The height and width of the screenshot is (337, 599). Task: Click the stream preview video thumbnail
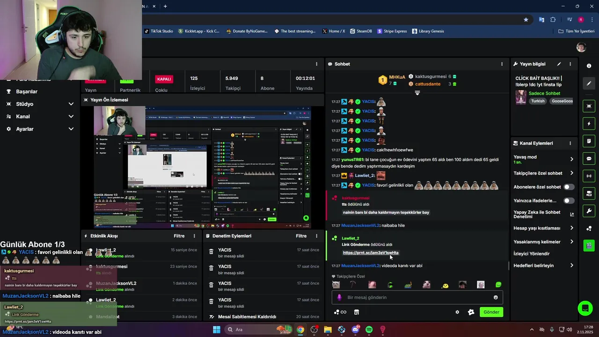pyautogui.click(x=202, y=168)
